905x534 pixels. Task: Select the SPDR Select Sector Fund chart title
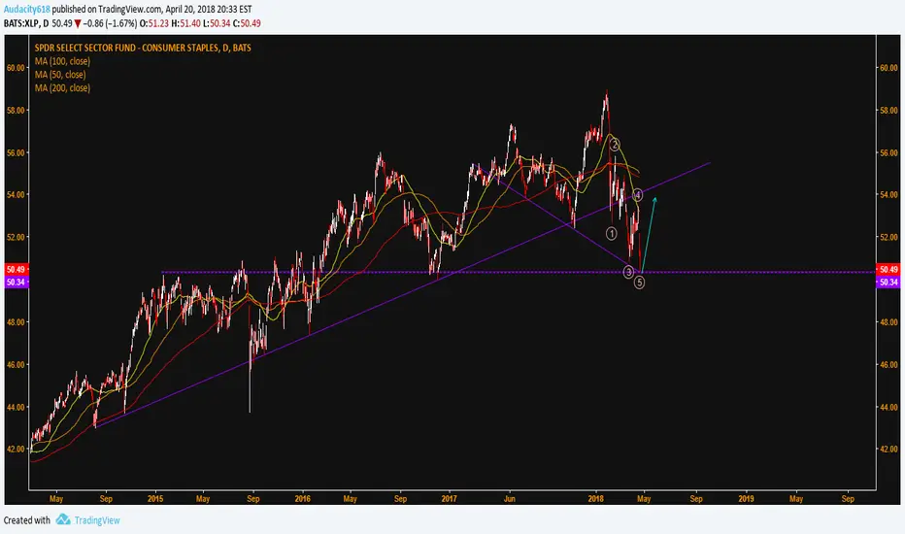(x=143, y=48)
